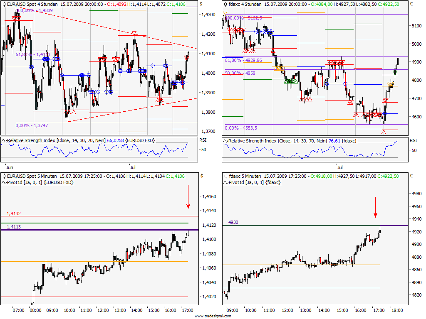The width and height of the screenshot is (426, 319).
Task: Open the www.tradesignal.com link
Action: 213,316
